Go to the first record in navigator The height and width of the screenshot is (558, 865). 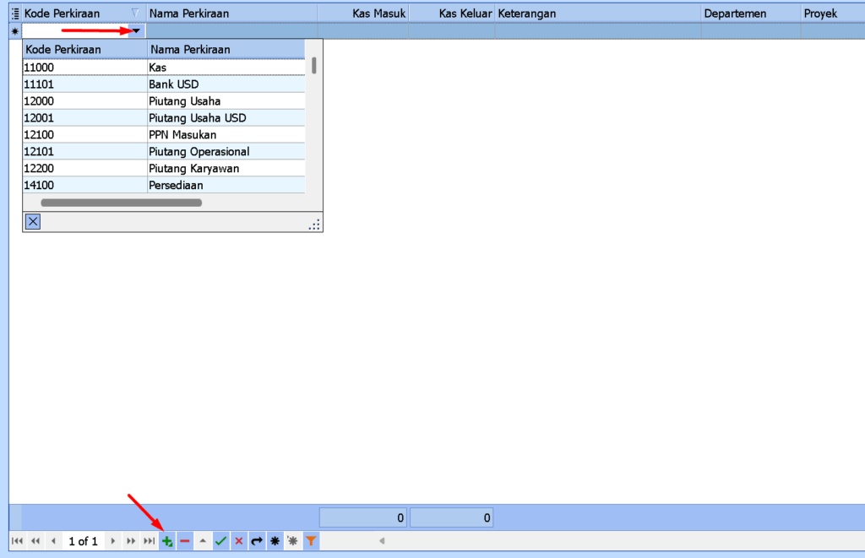17,541
